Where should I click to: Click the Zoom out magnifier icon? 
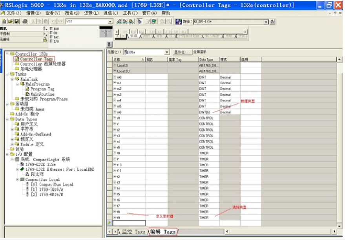point(169,21)
